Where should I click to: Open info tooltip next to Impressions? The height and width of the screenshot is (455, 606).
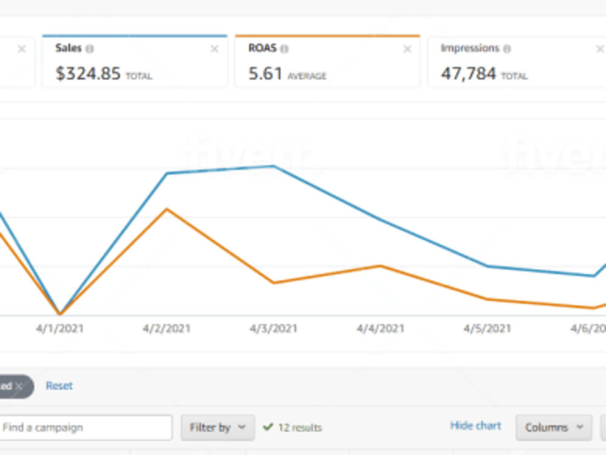pos(507,48)
